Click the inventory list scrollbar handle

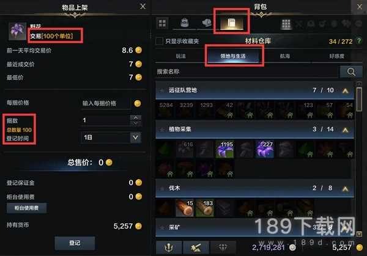coord(359,99)
